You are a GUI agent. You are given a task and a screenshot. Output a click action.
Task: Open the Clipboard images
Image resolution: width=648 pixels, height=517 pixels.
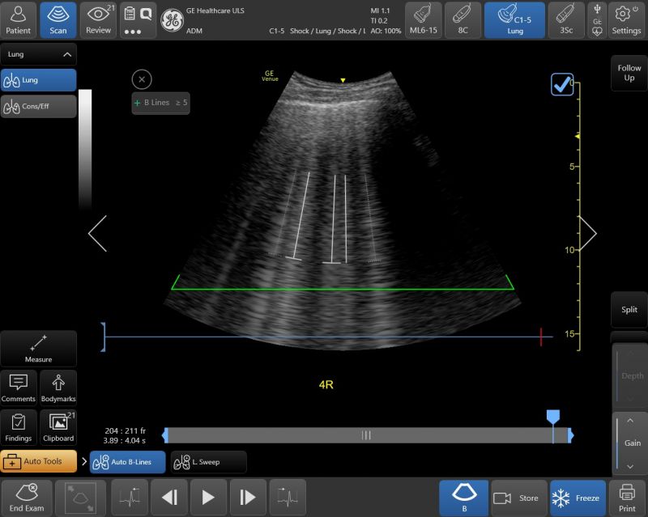pyautogui.click(x=58, y=427)
